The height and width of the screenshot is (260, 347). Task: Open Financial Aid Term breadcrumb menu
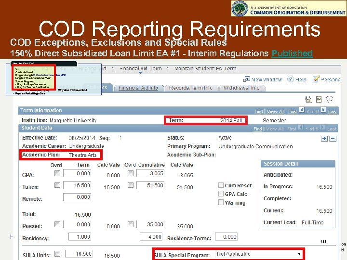coord(141,69)
